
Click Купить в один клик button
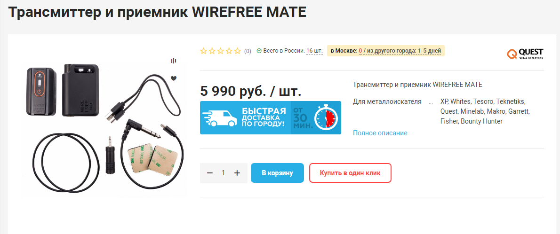351,173
